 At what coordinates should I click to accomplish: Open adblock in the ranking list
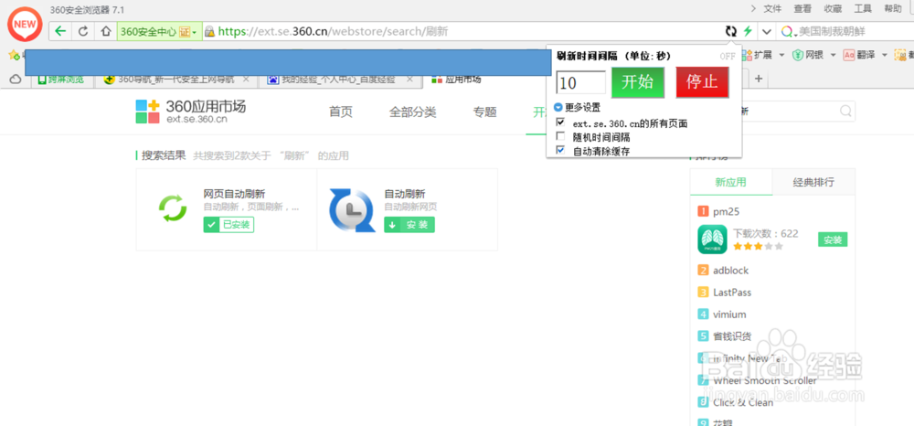click(731, 271)
